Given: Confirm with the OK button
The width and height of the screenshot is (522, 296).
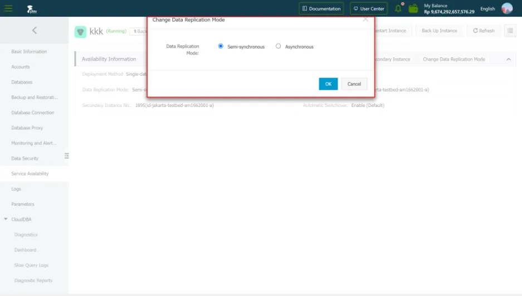Looking at the screenshot, I should 328,84.
